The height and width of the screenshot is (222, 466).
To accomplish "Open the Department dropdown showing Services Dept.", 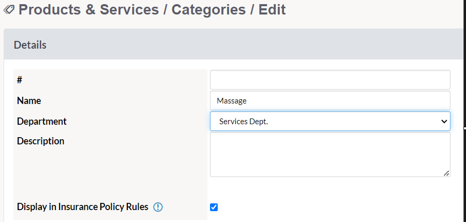I will click(330, 121).
